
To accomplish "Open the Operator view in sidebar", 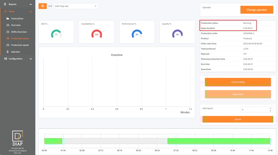I will pyautogui.click(x=15, y=52).
